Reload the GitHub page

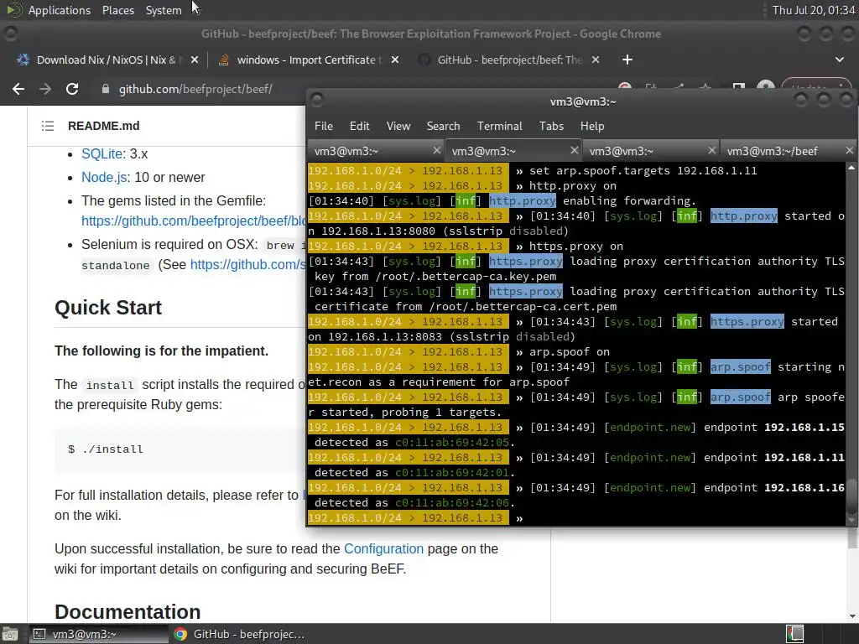[72, 89]
